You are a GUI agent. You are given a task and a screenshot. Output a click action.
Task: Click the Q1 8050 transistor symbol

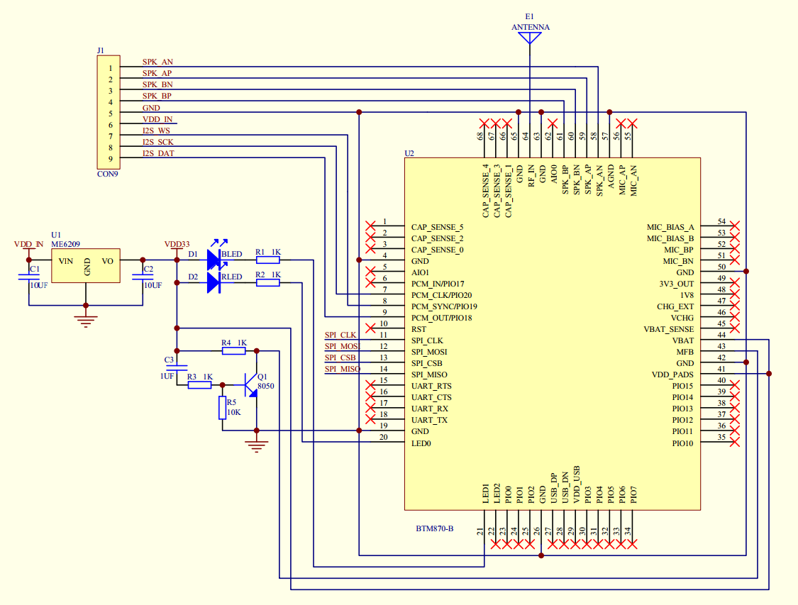click(x=251, y=385)
